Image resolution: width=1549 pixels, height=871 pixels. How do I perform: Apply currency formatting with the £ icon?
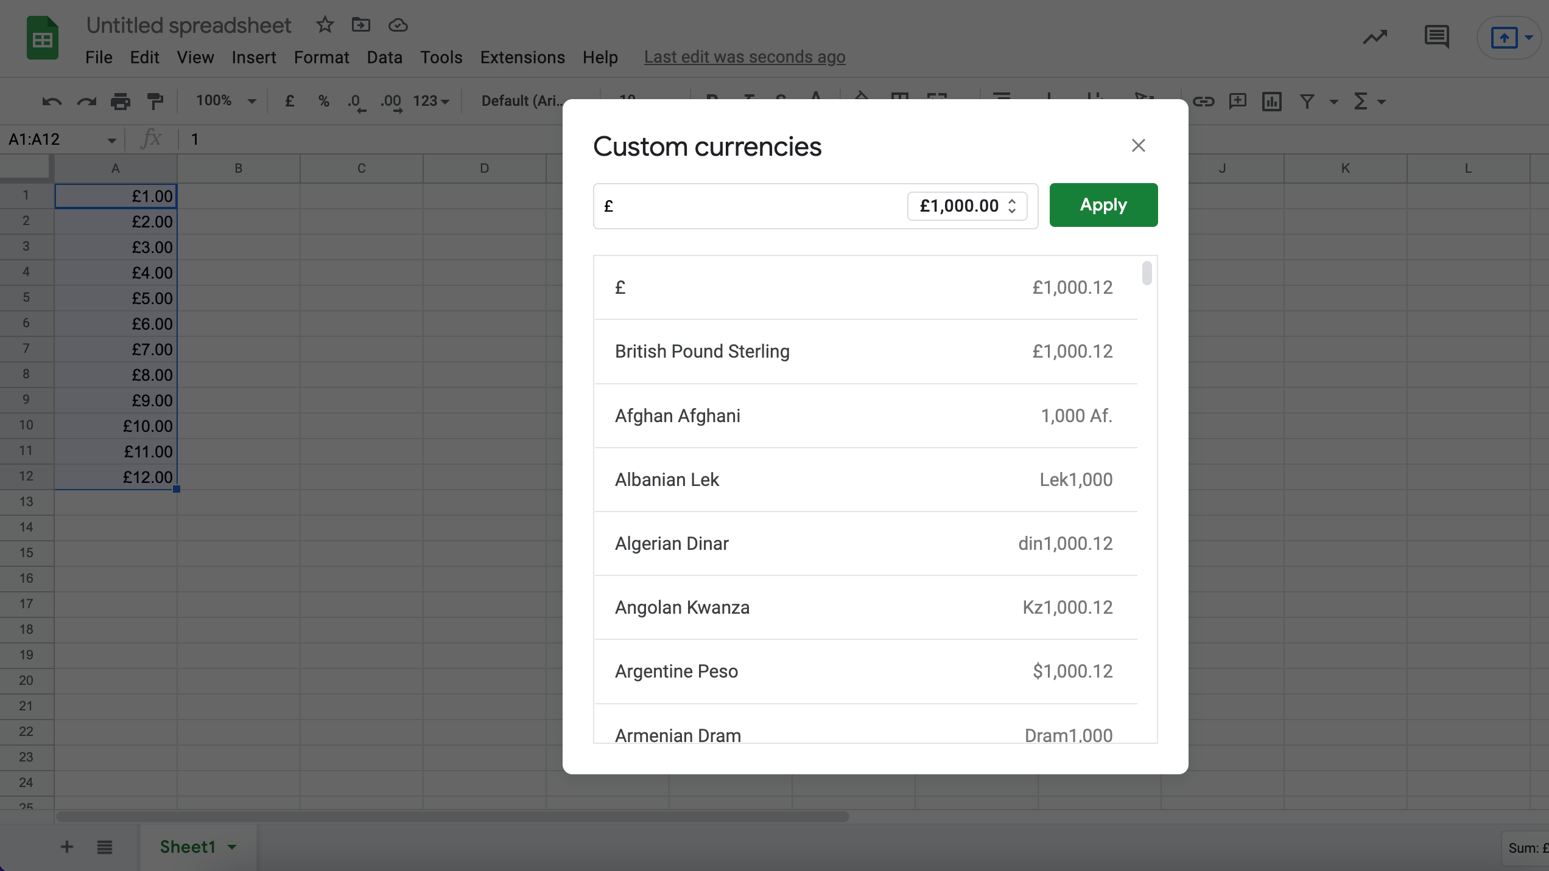(x=290, y=101)
